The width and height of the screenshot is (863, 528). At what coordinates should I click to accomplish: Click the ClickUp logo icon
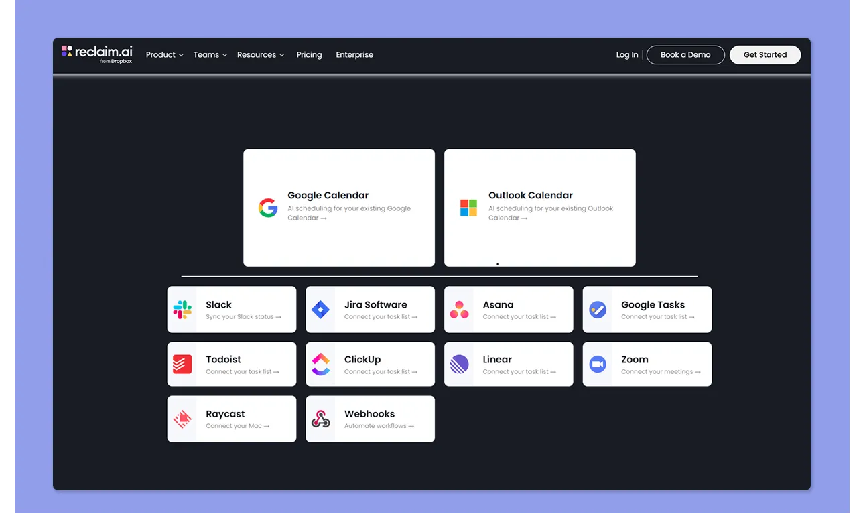tap(321, 365)
